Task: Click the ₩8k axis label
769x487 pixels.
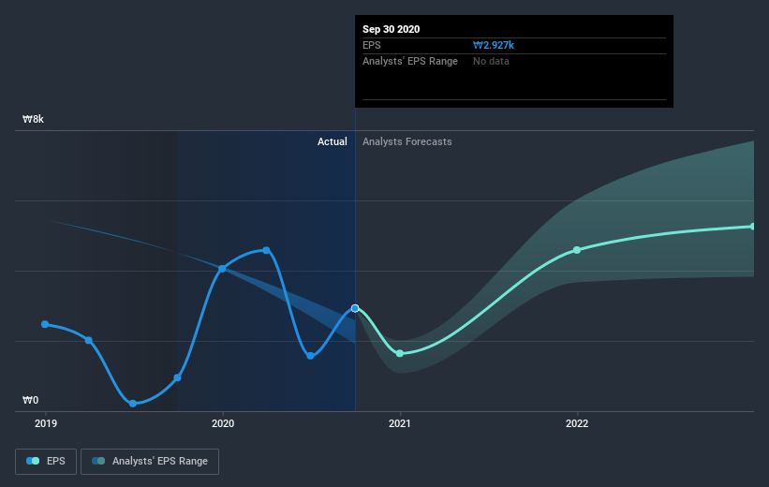Action: (34, 119)
